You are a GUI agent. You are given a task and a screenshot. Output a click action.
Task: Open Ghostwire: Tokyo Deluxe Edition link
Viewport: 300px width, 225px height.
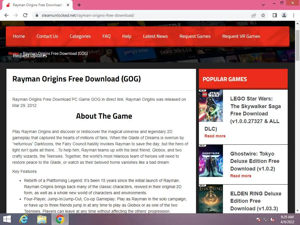(x=255, y=161)
